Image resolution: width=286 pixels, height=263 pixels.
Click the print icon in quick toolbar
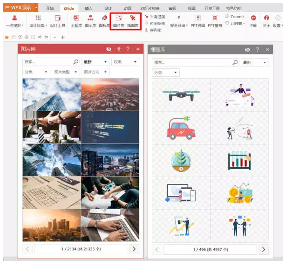coord(27,37)
